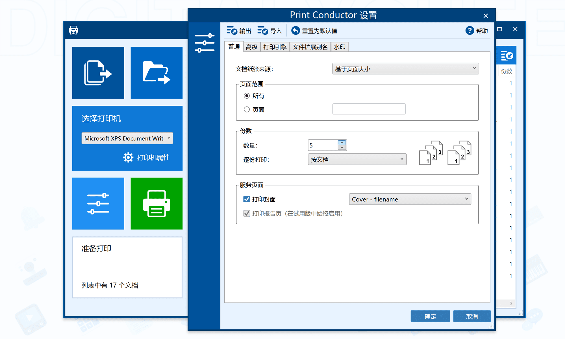Click the 确定 button
The height and width of the screenshot is (339, 565).
(x=430, y=316)
